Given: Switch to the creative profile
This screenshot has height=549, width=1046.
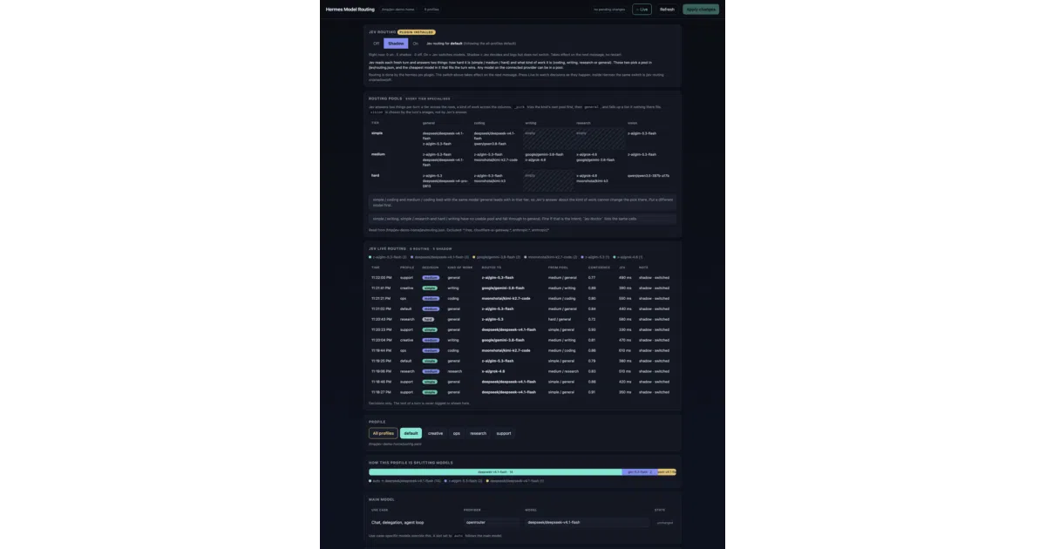Looking at the screenshot, I should 435,433.
